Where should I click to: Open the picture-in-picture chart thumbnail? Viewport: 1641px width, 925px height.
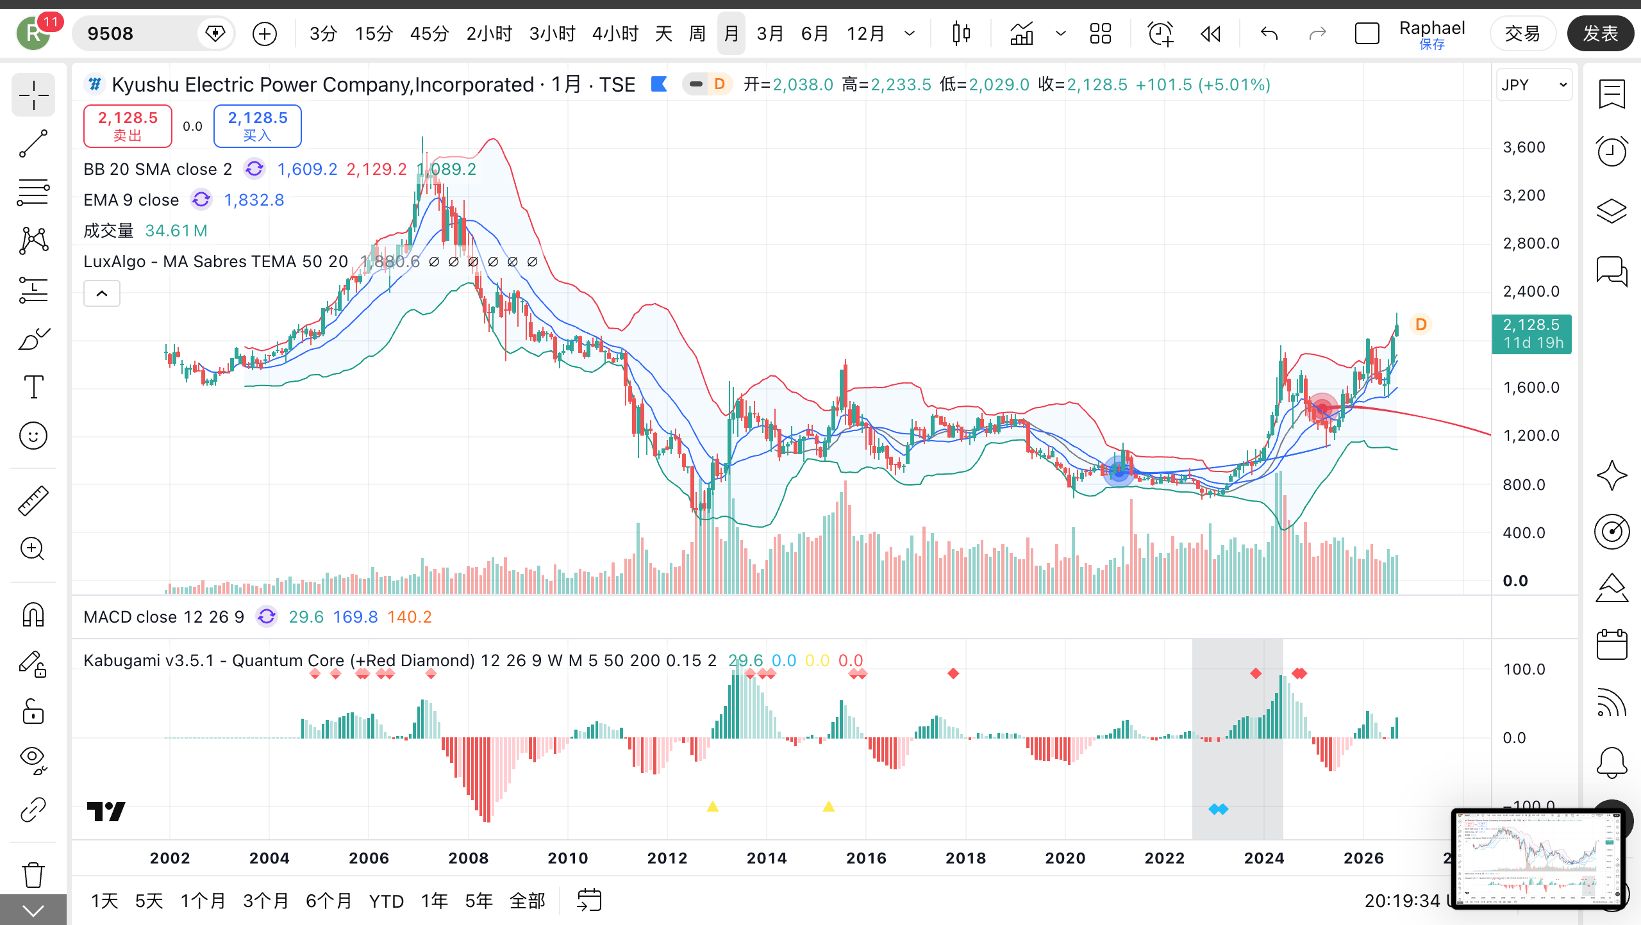[x=1537, y=859]
